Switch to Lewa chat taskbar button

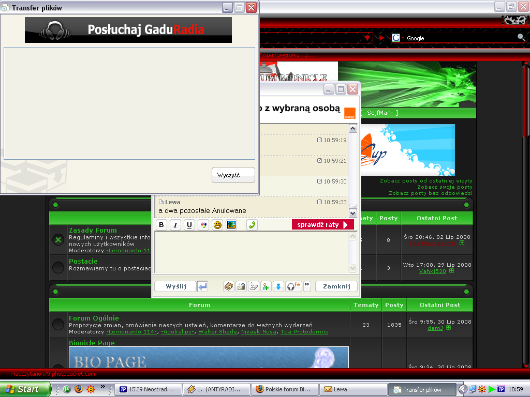click(x=354, y=390)
